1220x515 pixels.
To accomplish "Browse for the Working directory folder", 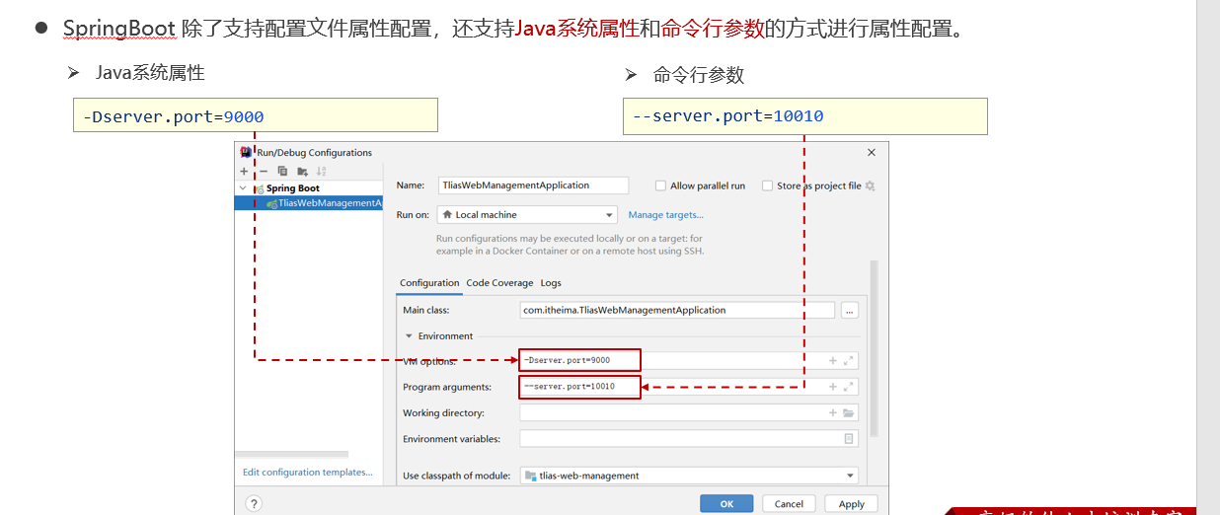I will coord(849,413).
